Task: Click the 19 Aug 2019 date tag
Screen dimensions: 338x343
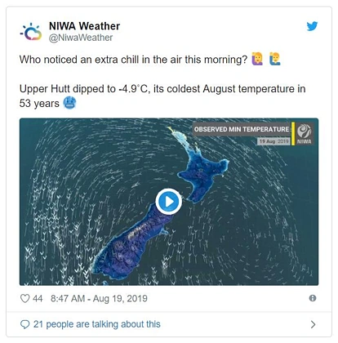Action: [274, 141]
